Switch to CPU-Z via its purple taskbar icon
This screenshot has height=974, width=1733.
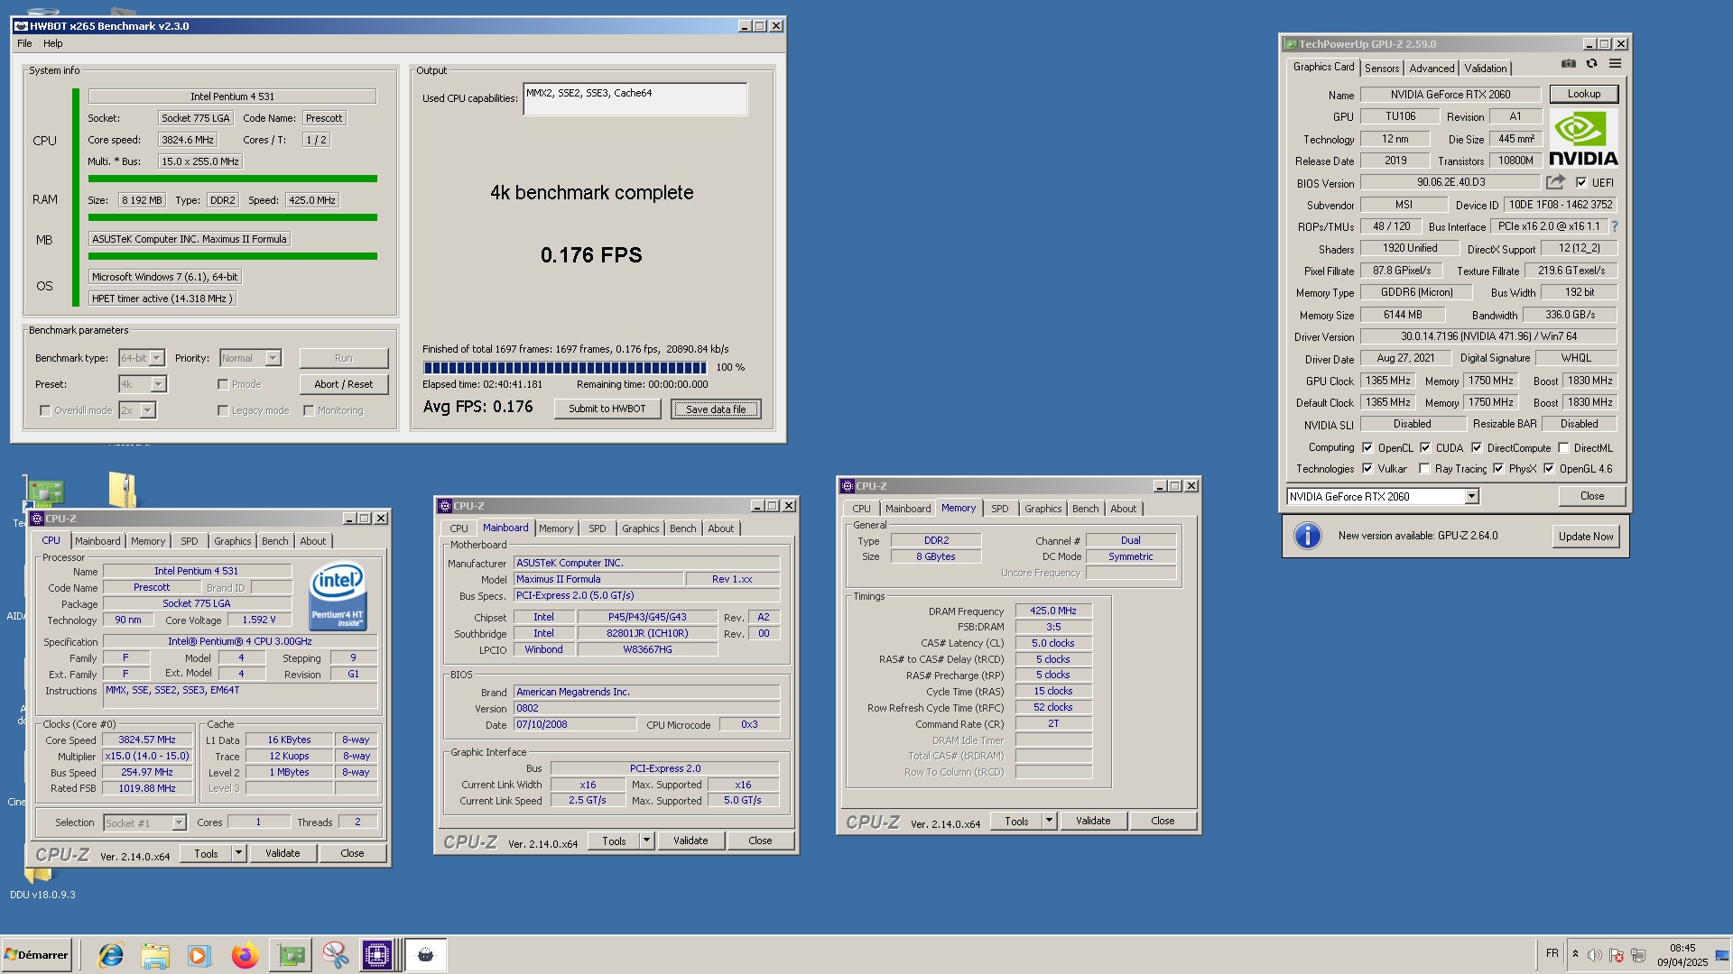pos(376,955)
